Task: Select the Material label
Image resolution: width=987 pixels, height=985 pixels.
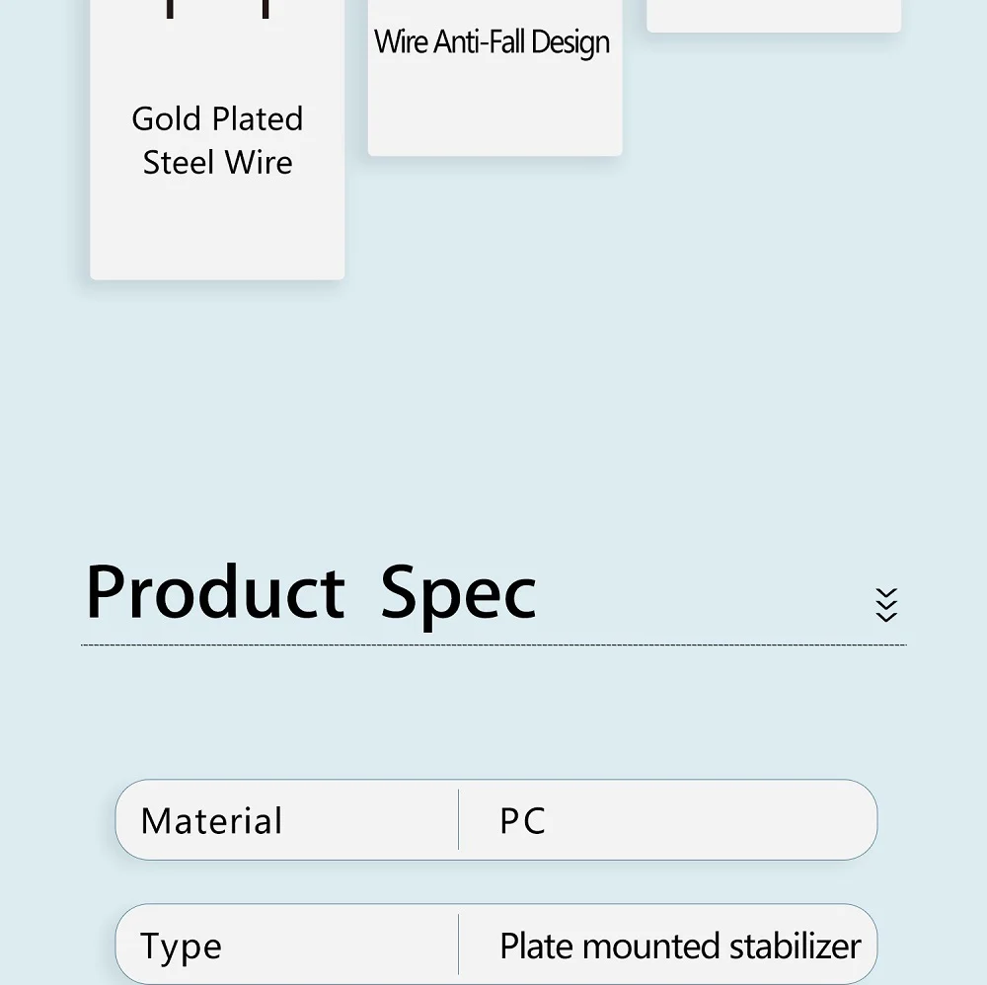Action: click(x=211, y=821)
